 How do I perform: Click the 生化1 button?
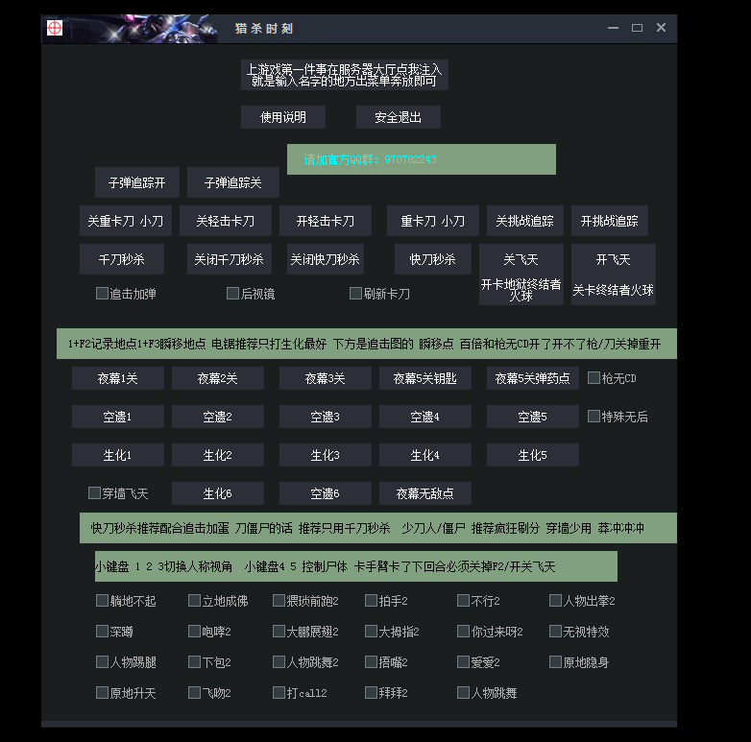coord(118,455)
